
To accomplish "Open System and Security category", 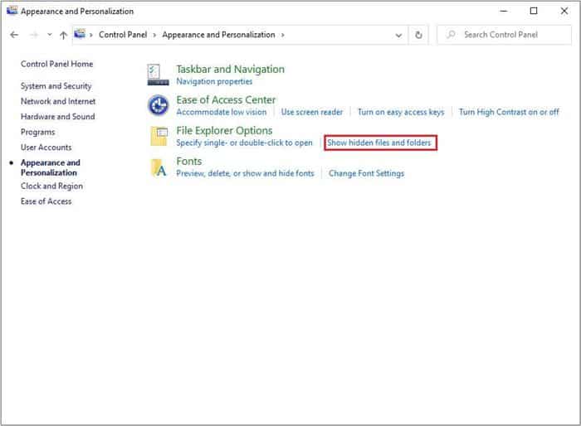I will click(x=56, y=86).
